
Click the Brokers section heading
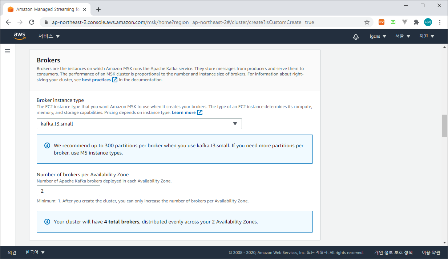point(48,60)
